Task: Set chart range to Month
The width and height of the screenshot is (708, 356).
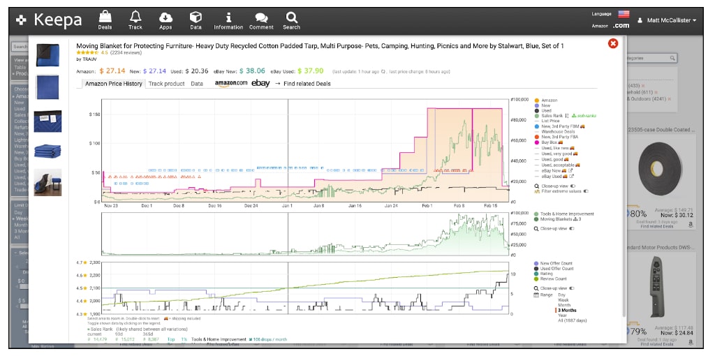Action: click(564, 305)
